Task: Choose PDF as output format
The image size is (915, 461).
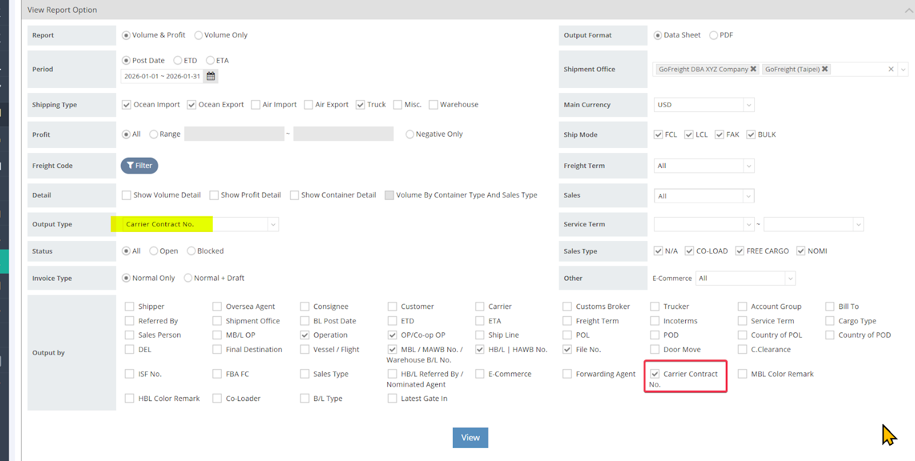Action: (714, 35)
